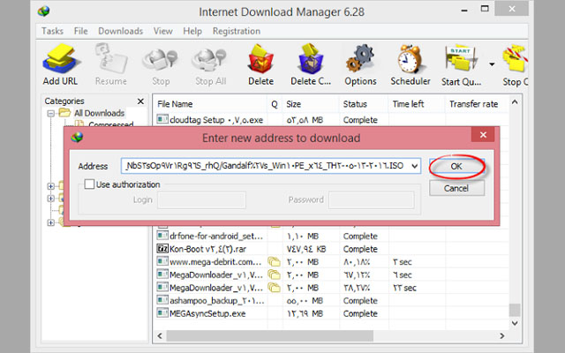
Task: Click the ashampoo_backup file icon
Action: click(162, 300)
